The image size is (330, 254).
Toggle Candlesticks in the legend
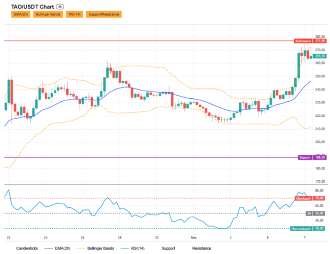[x=27, y=248]
